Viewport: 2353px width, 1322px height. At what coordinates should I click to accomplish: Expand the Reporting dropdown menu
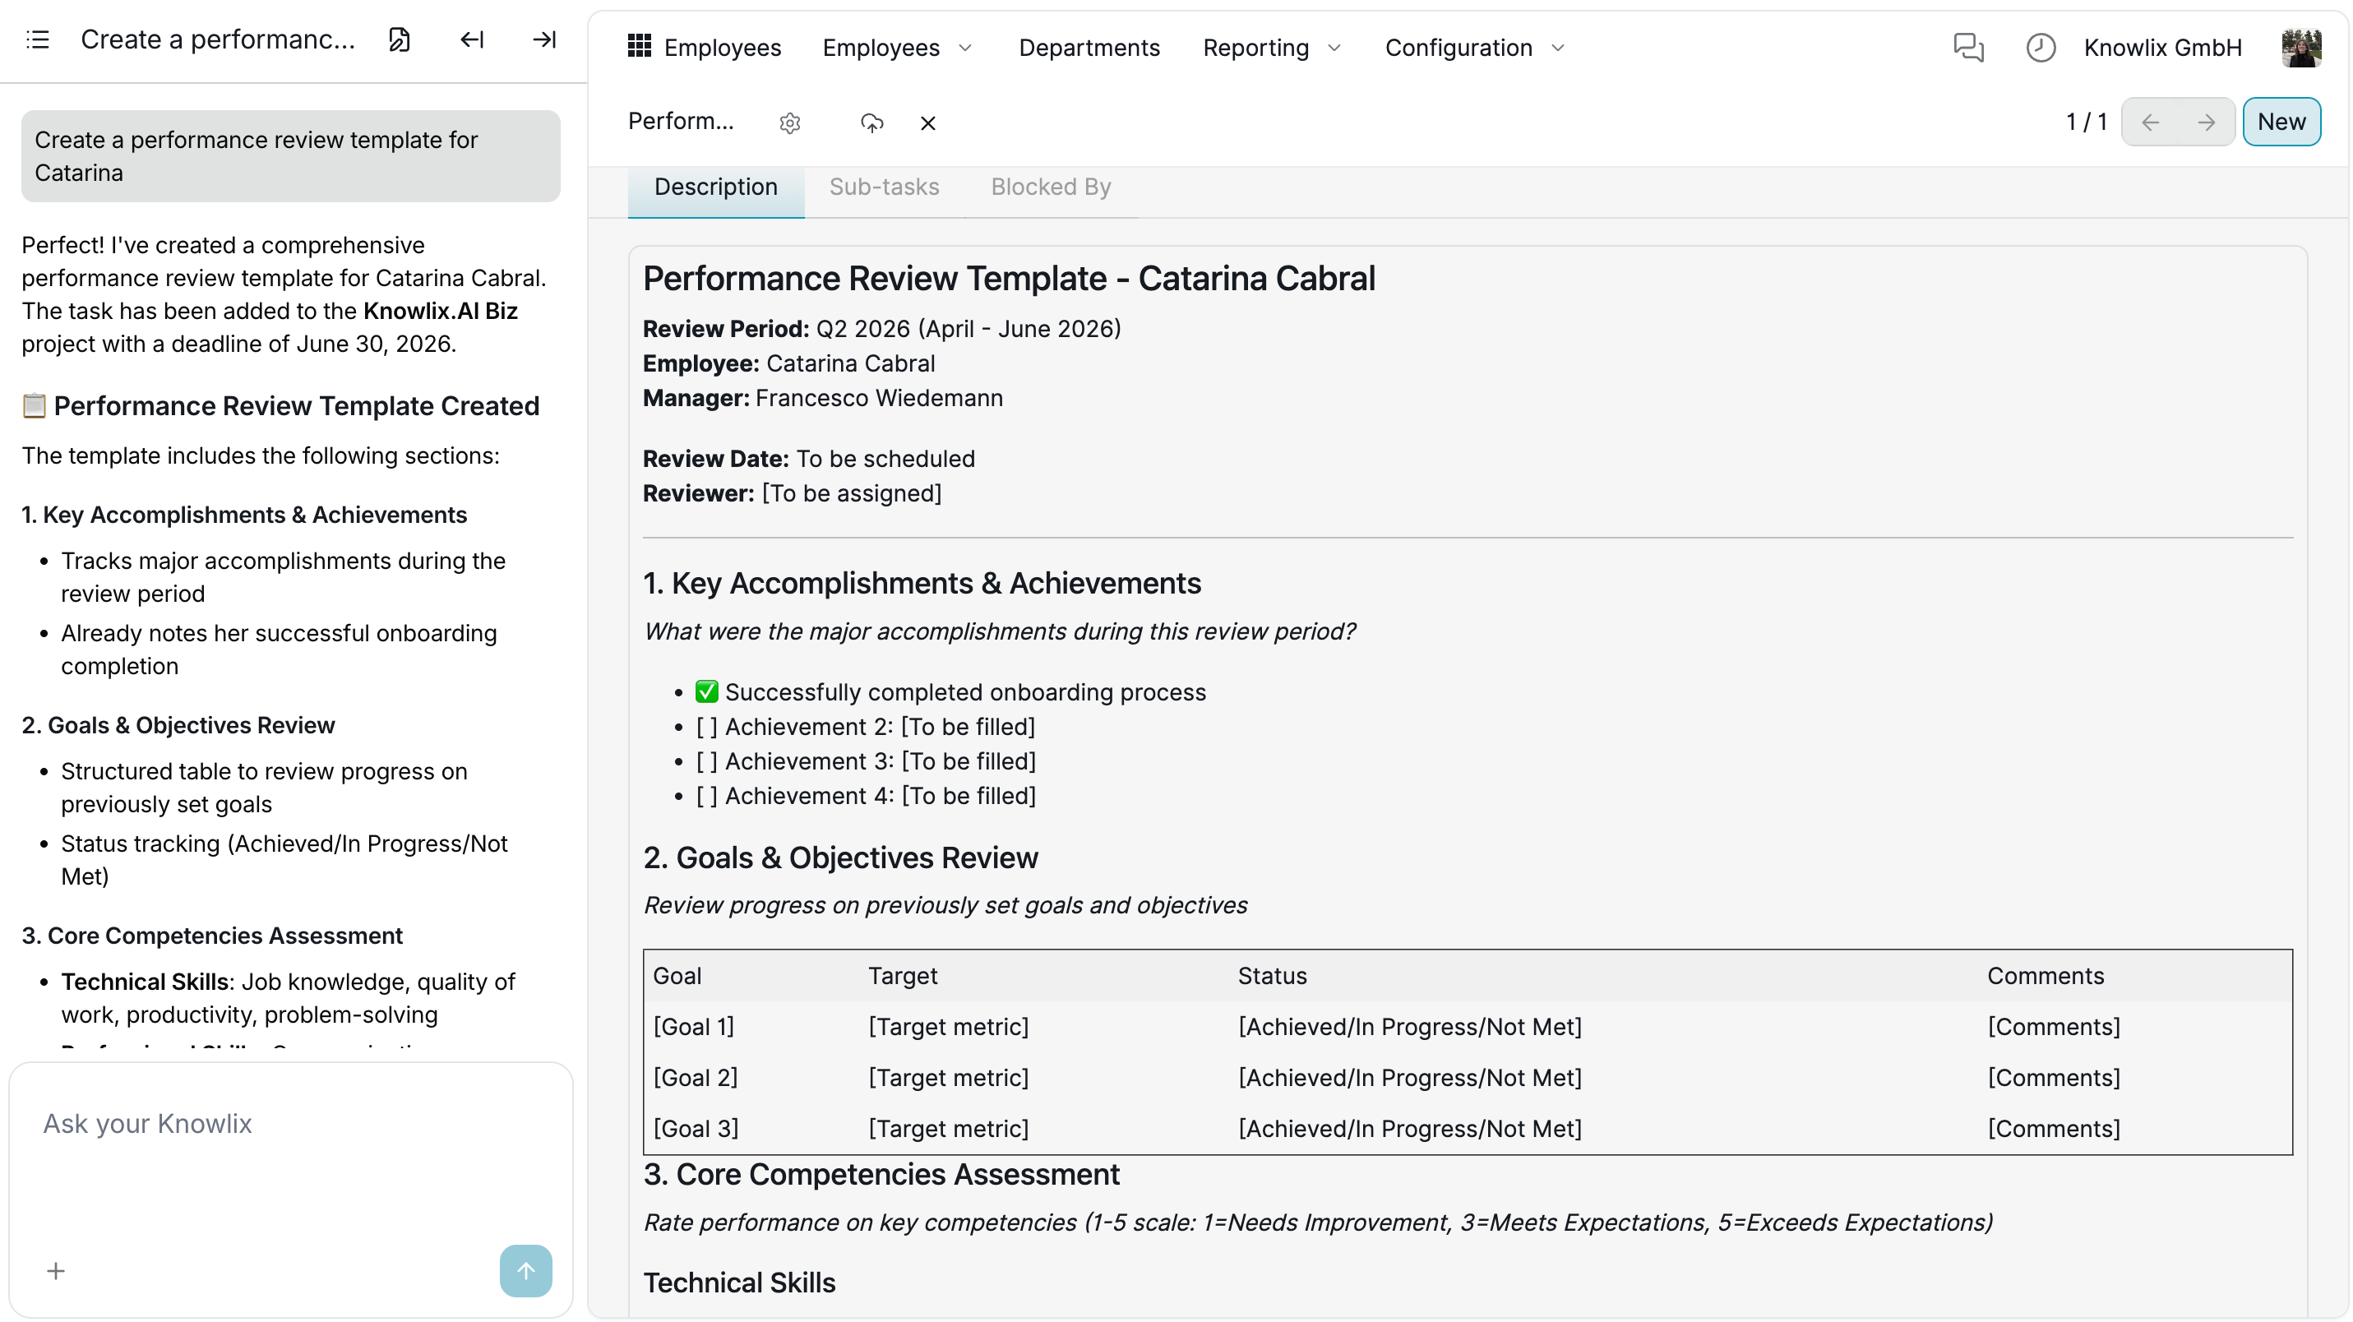1272,48
